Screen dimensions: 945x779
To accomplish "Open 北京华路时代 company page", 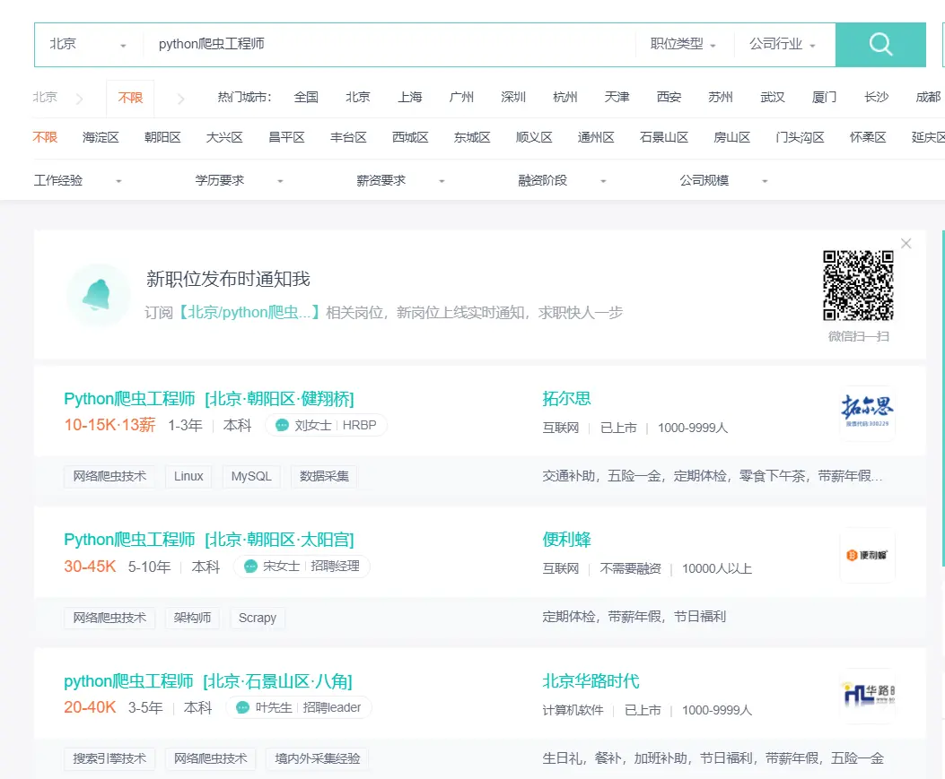I will pyautogui.click(x=591, y=681).
